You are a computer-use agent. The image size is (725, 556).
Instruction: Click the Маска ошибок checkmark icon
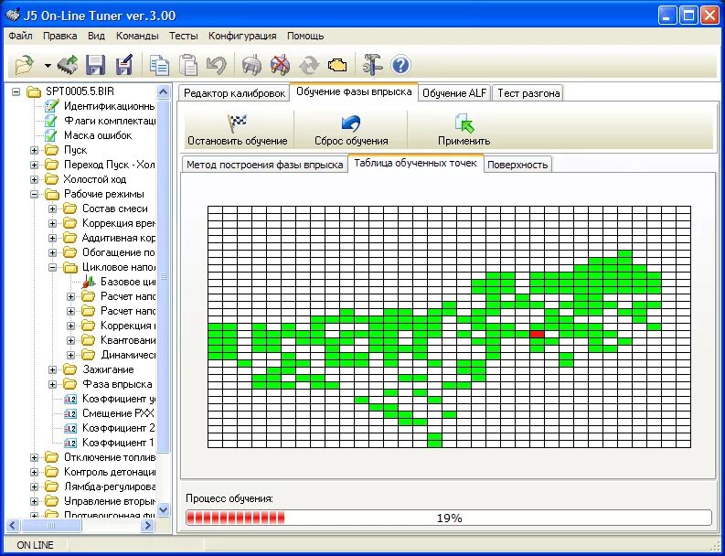tap(51, 135)
